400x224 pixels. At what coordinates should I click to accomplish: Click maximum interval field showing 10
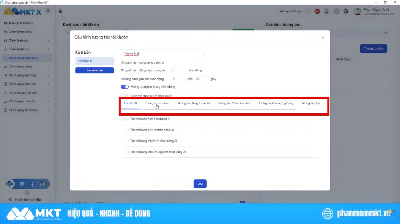201,79
